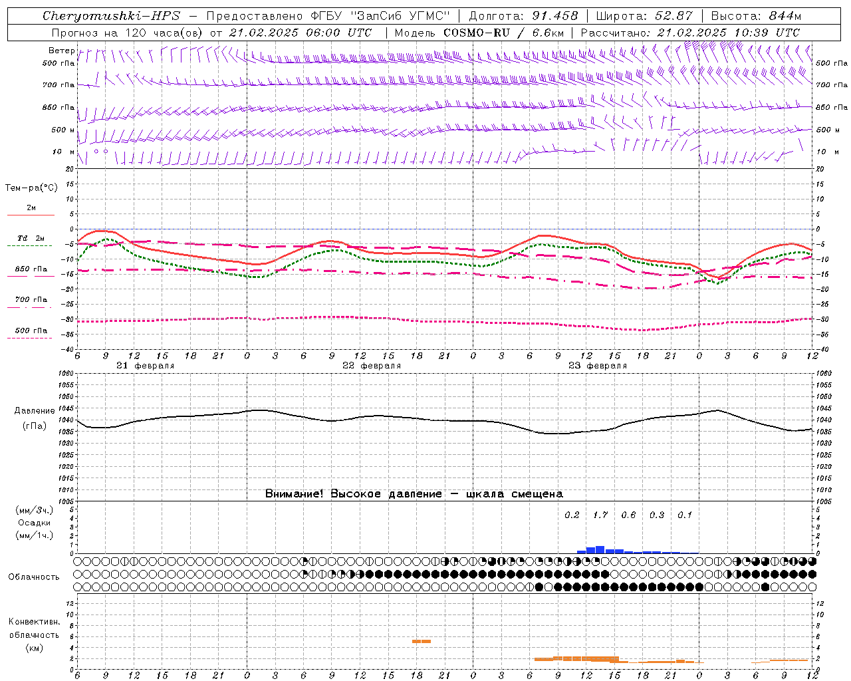
Task: Click the '10 м' wind level label on left
Action: (63, 152)
